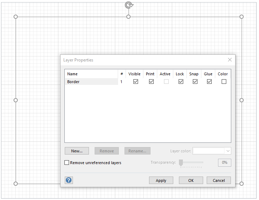Click top-center selection handle of the shape

tap(128, 17)
